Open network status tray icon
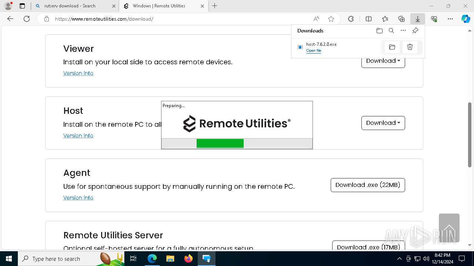This screenshot has width=474, height=266. (x=417, y=259)
